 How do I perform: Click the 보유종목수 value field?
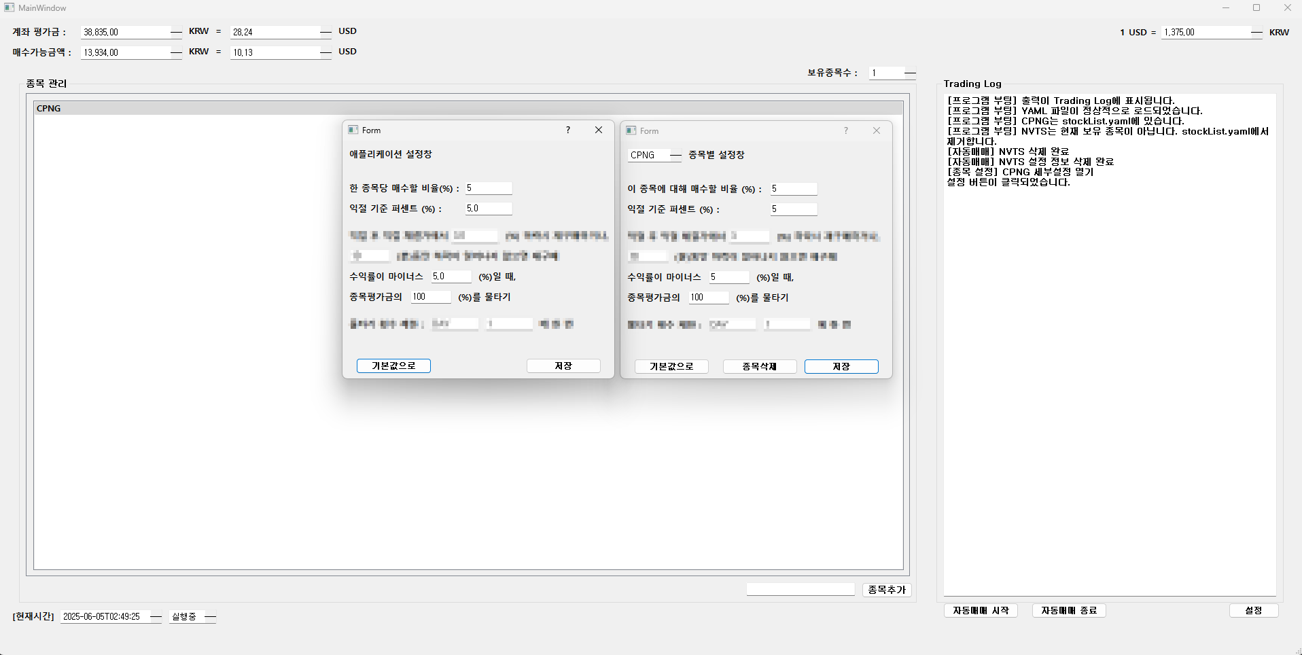886,73
